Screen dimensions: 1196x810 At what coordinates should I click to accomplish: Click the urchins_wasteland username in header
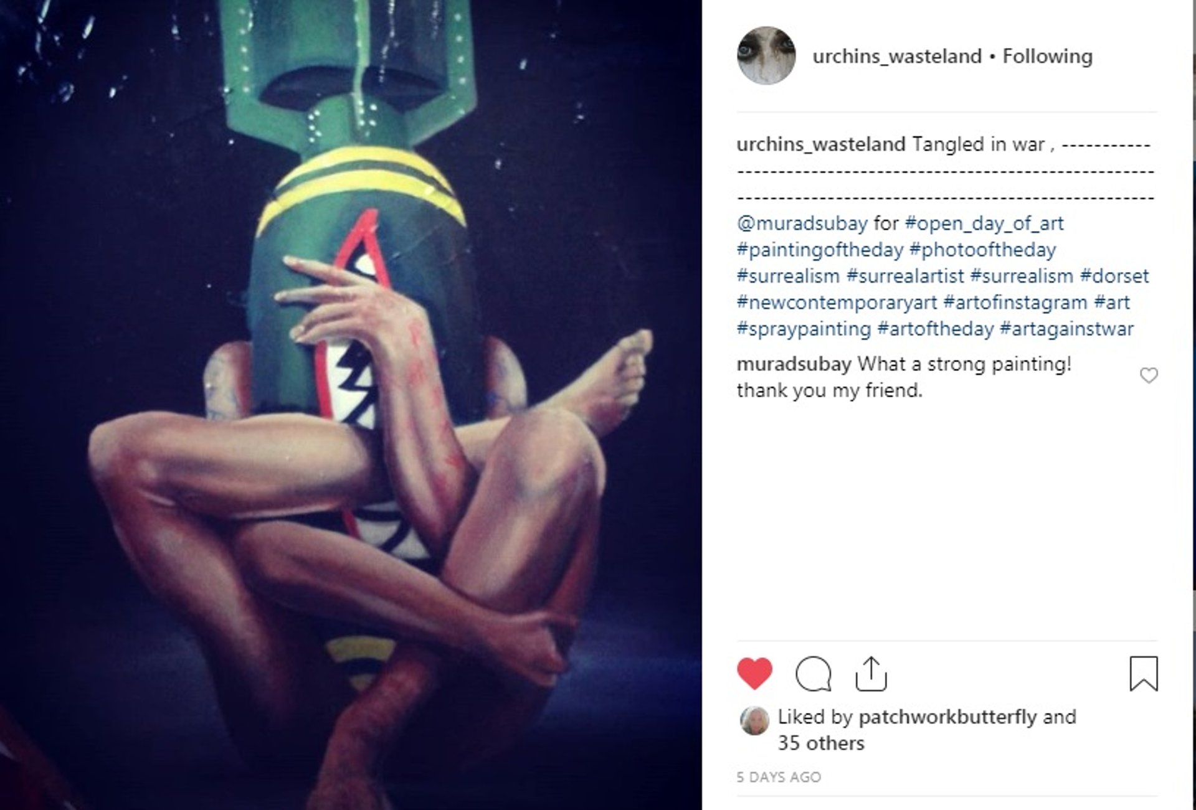pos(897,56)
